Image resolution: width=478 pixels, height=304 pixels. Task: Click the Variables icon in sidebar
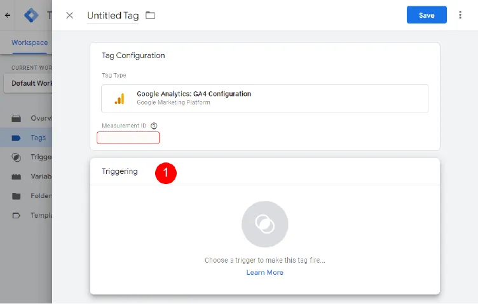(17, 176)
